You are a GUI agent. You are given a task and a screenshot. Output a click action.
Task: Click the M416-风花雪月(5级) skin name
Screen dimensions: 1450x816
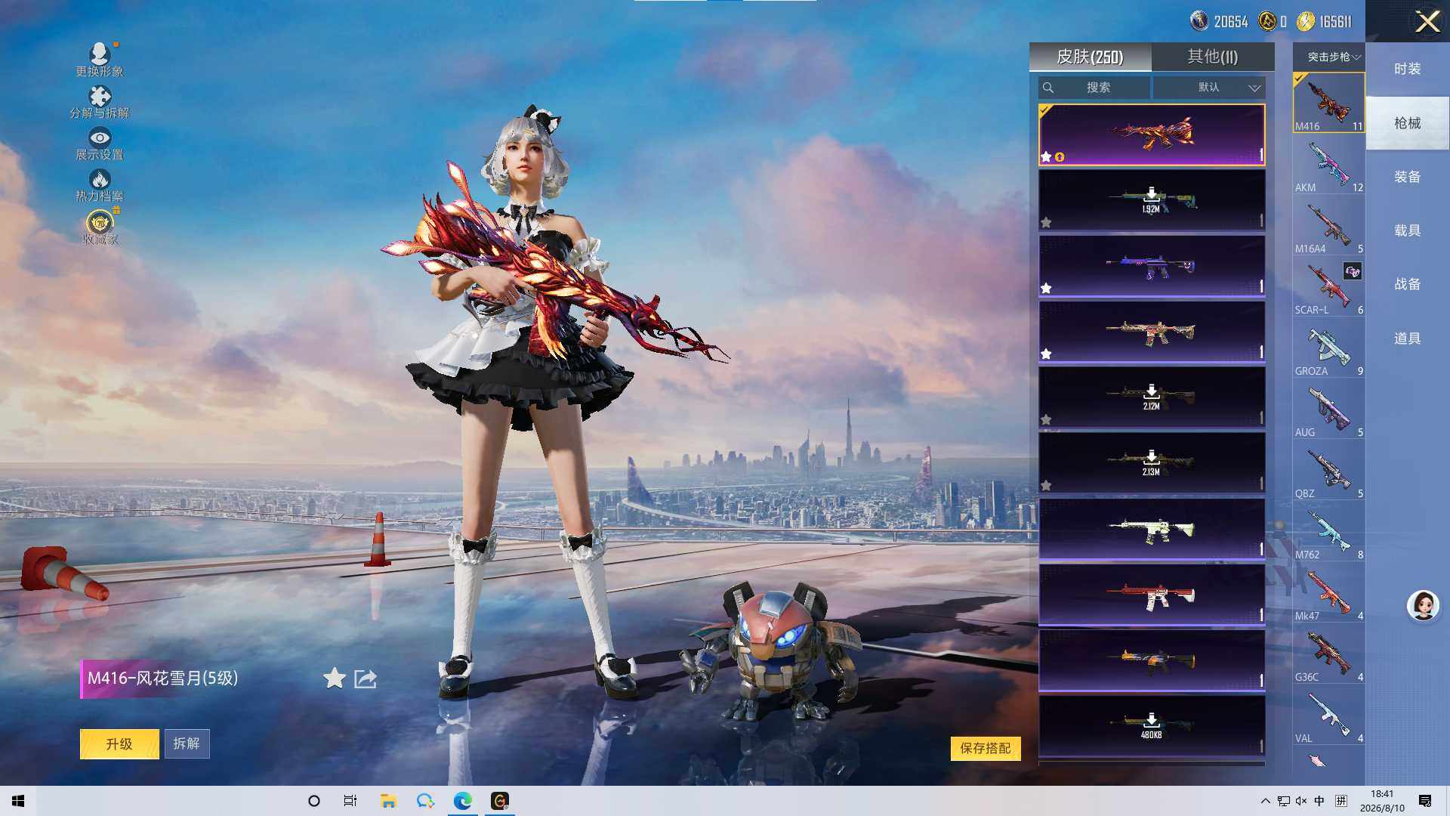[162, 678]
